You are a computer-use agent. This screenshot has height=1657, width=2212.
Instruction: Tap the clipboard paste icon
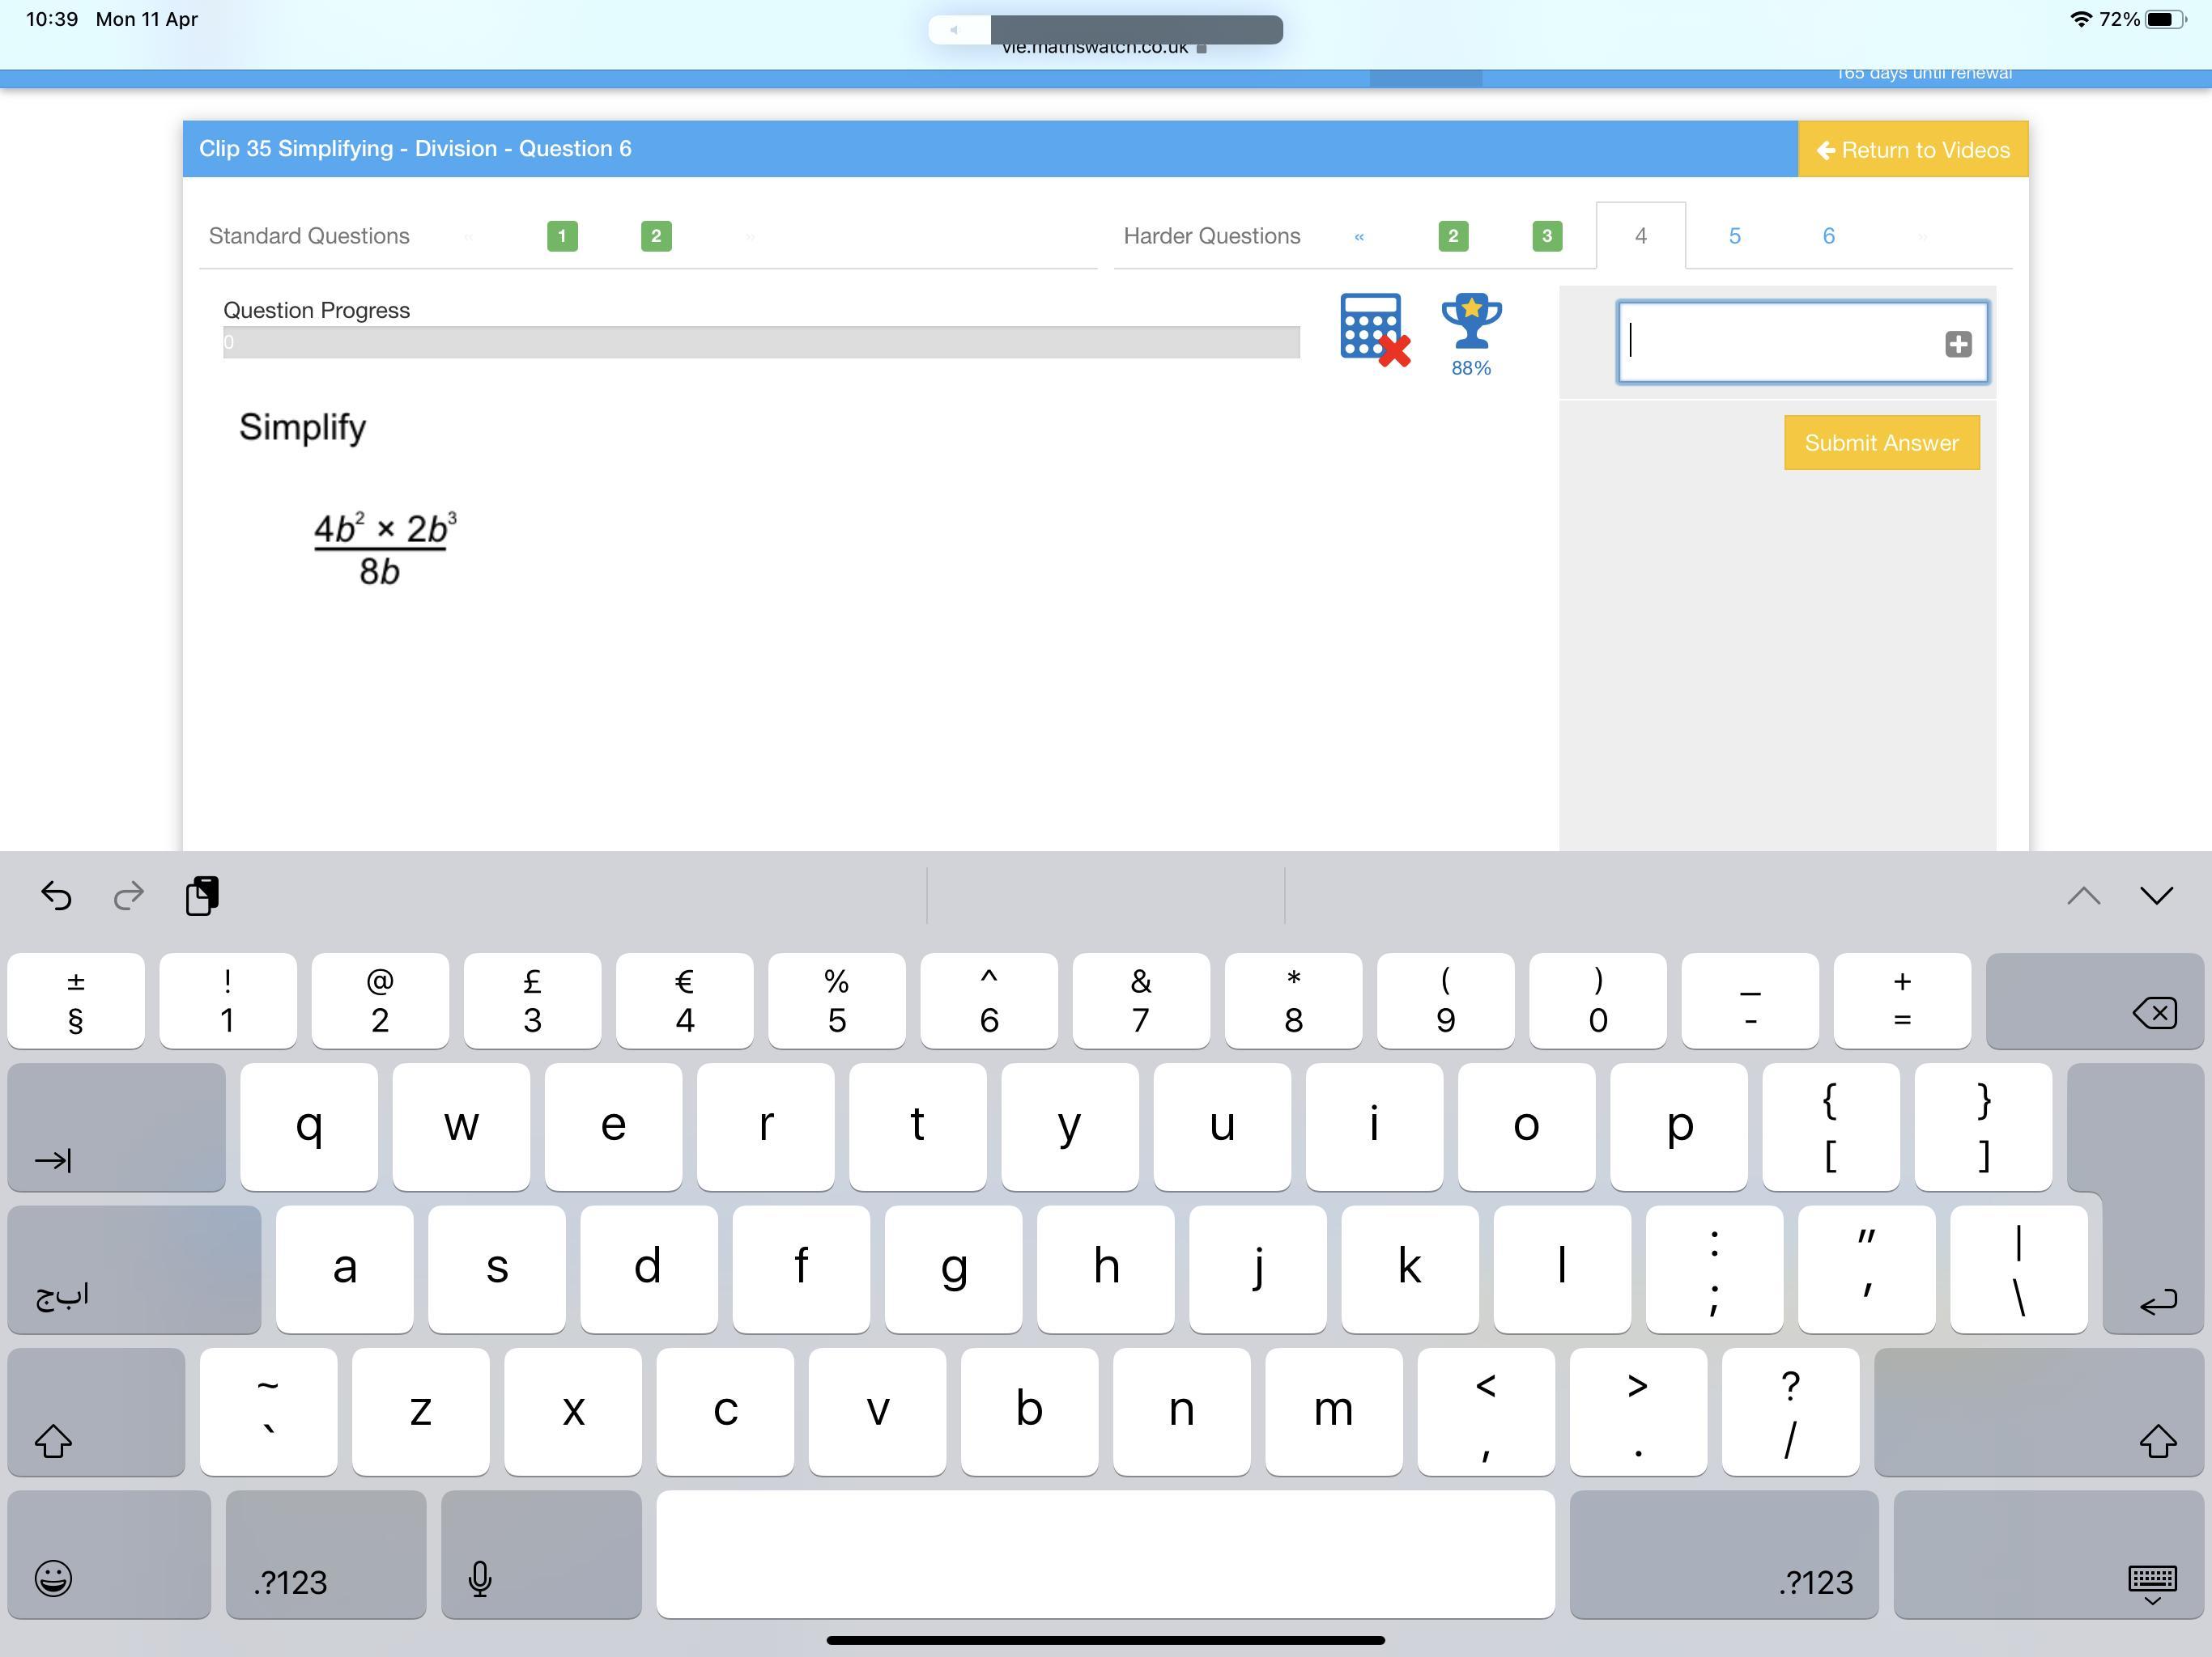202,895
